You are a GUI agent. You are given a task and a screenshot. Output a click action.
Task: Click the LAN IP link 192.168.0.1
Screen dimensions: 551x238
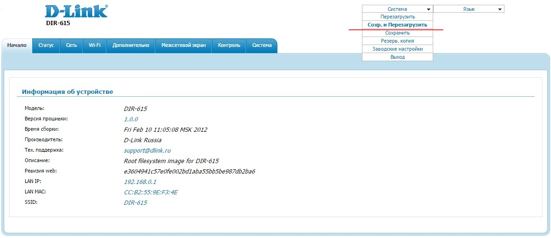(140, 182)
